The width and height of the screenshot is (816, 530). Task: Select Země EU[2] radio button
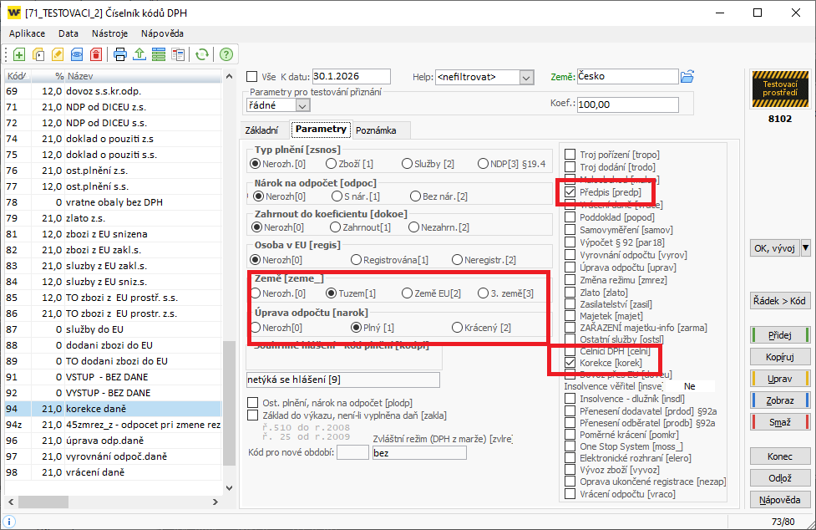pyautogui.click(x=407, y=293)
